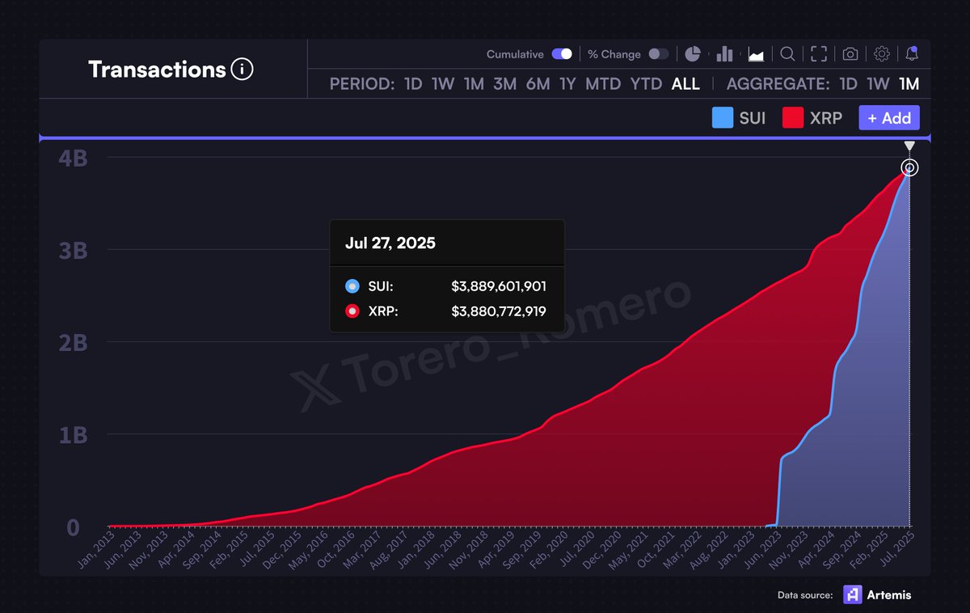Set period to 1D
This screenshot has width=970, height=613.
[413, 84]
